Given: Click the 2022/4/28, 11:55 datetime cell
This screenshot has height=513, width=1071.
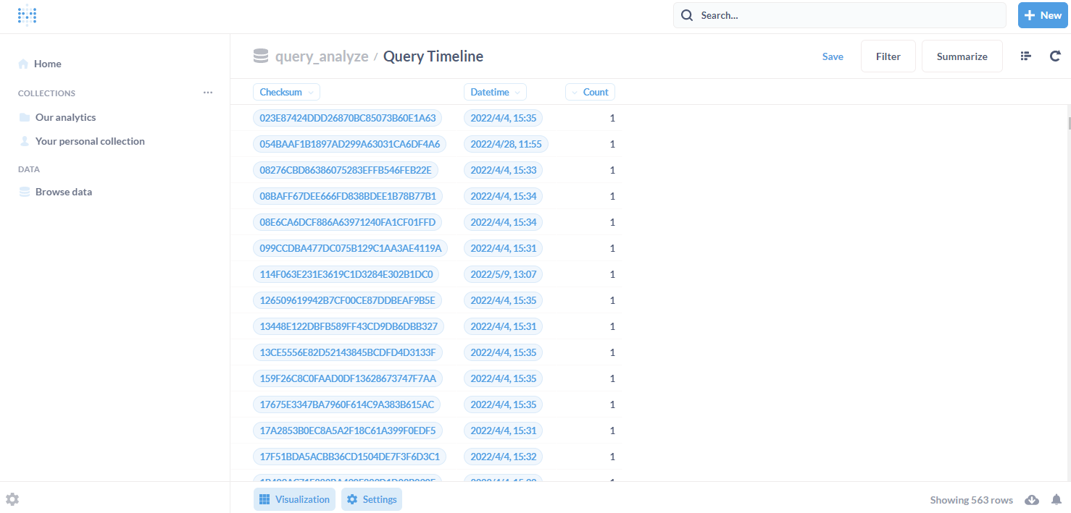Looking at the screenshot, I should [x=506, y=144].
